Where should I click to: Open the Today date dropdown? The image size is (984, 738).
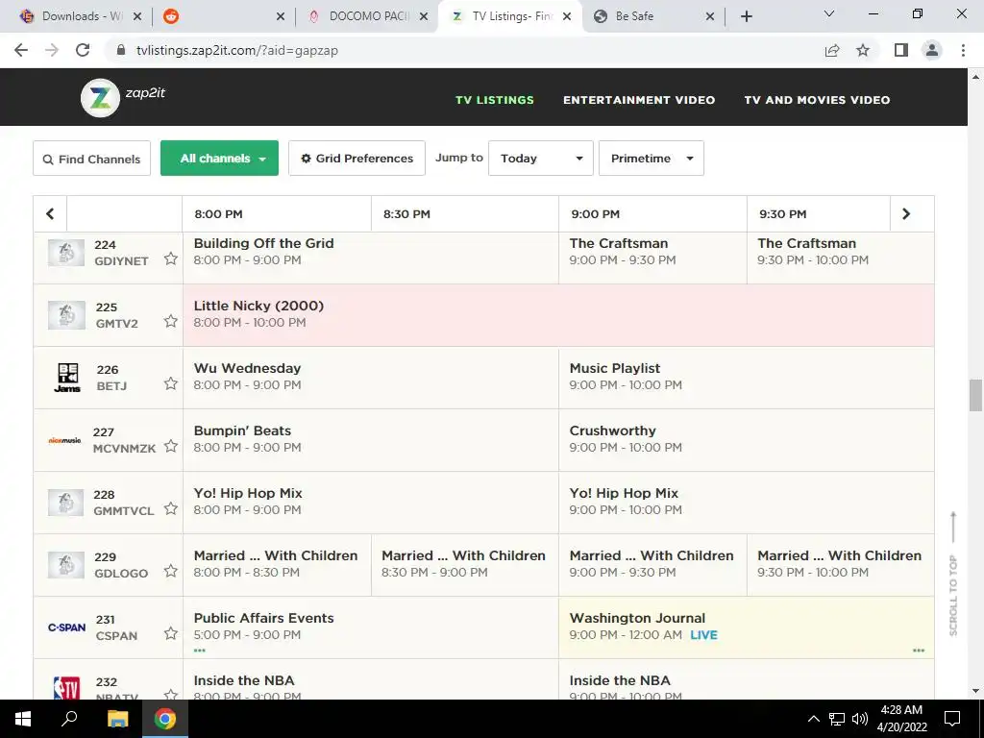point(541,159)
